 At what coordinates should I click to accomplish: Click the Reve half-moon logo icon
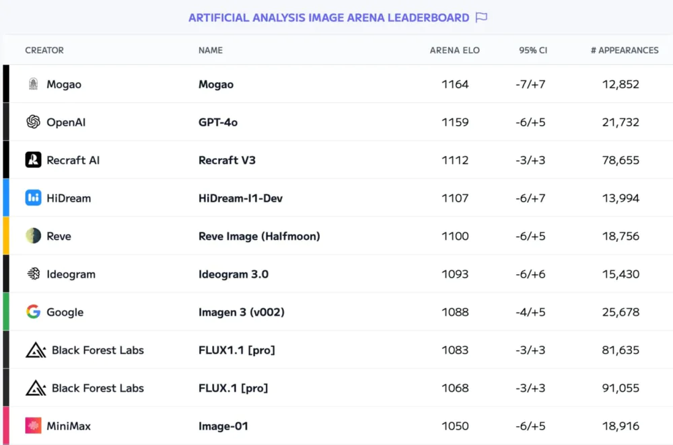click(33, 236)
